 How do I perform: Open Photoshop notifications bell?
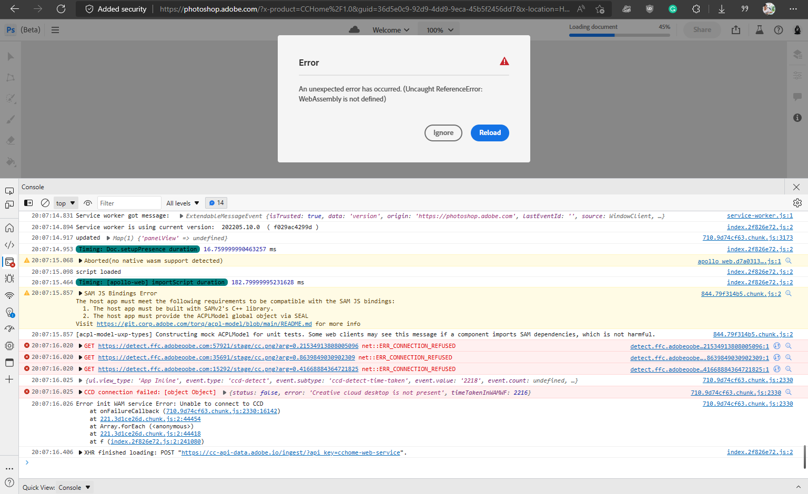pyautogui.click(x=797, y=30)
